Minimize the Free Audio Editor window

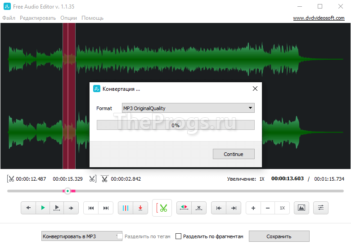[x=300, y=6]
